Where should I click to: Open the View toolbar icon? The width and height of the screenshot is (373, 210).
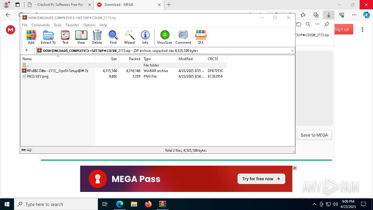click(81, 37)
